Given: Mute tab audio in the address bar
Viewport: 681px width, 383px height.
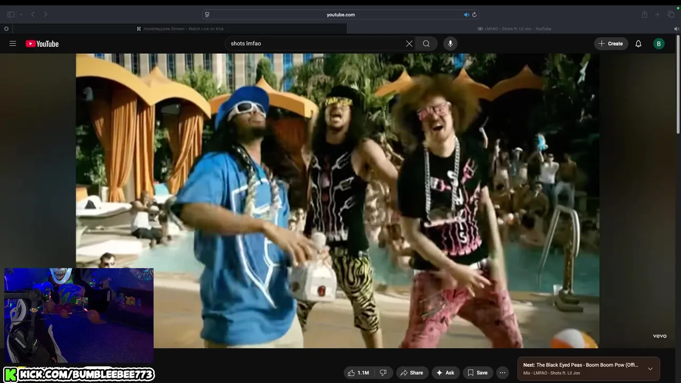Looking at the screenshot, I should pos(467,14).
